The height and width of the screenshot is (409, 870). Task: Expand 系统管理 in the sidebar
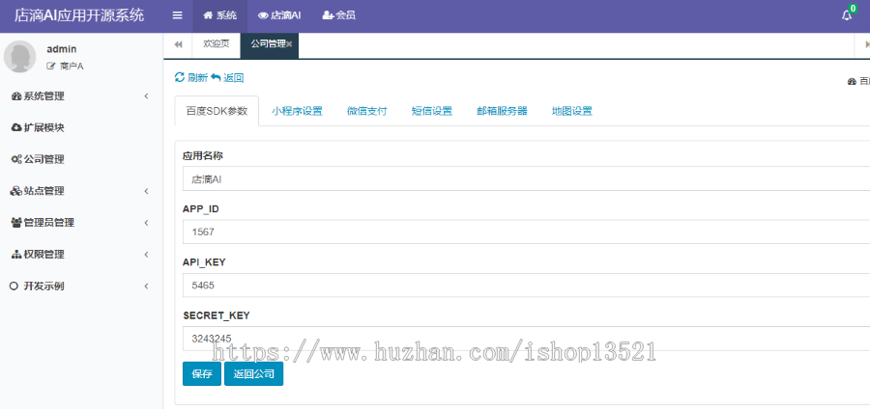[x=81, y=96]
